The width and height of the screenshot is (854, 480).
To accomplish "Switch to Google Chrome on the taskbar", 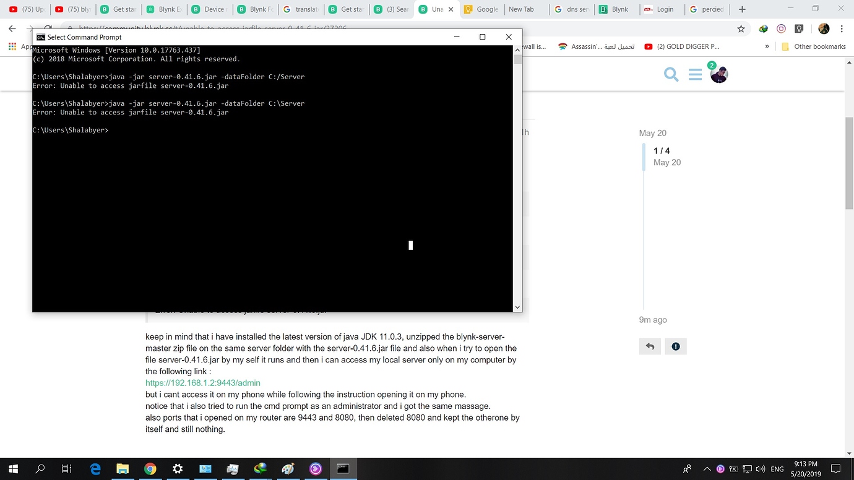I will click(150, 469).
